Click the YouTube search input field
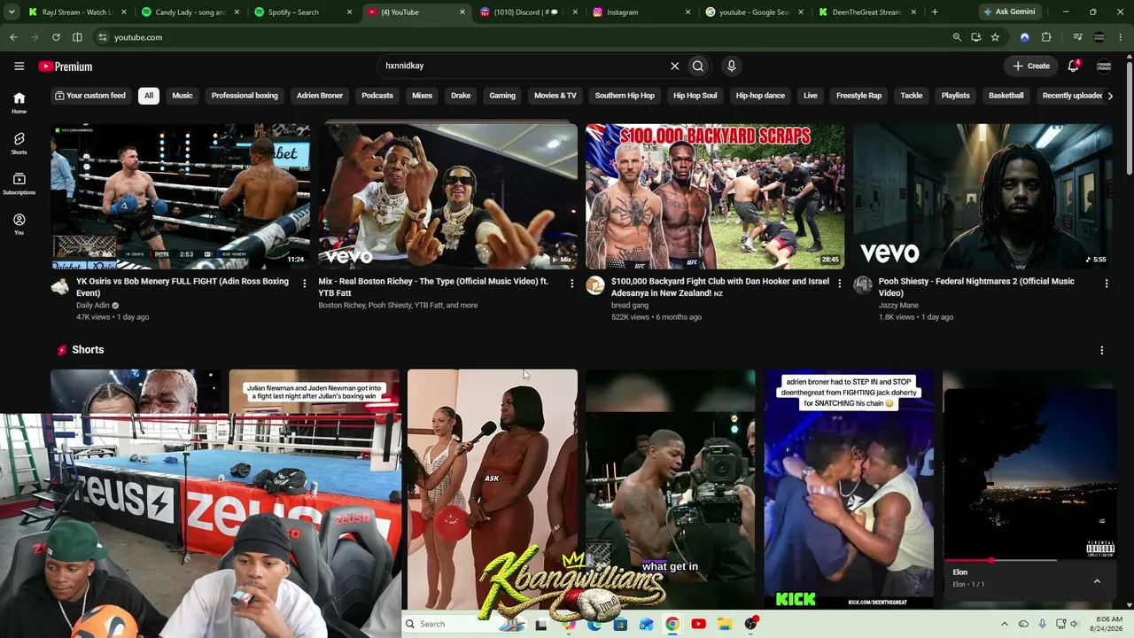1134x638 pixels. [523, 66]
